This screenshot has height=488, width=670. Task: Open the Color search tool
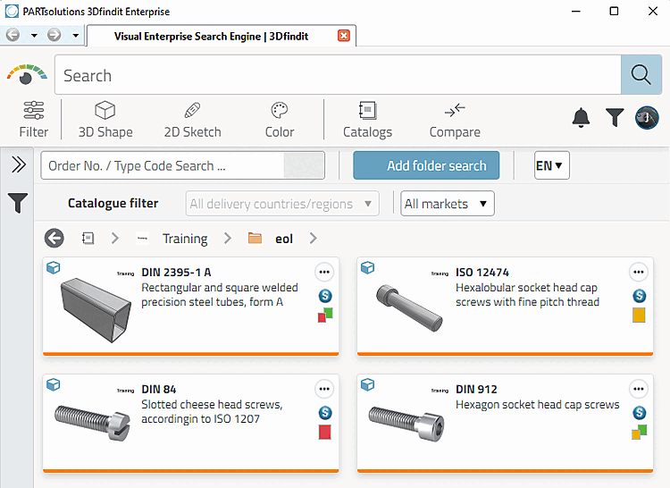(x=279, y=120)
